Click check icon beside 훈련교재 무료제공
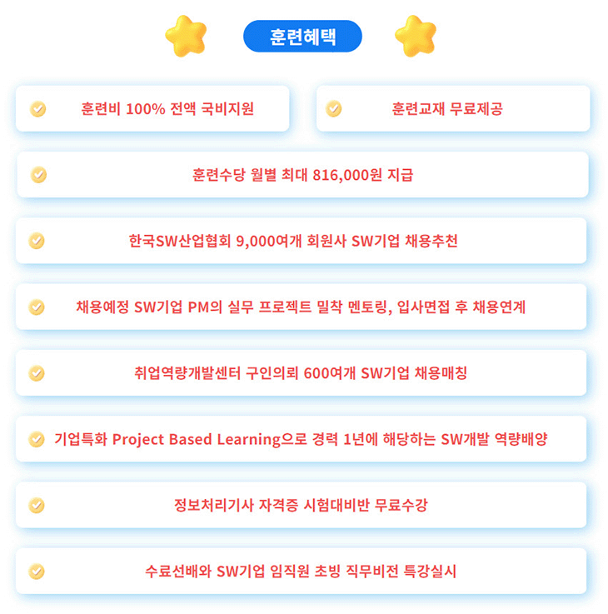608x614 pixels. pyautogui.click(x=333, y=108)
